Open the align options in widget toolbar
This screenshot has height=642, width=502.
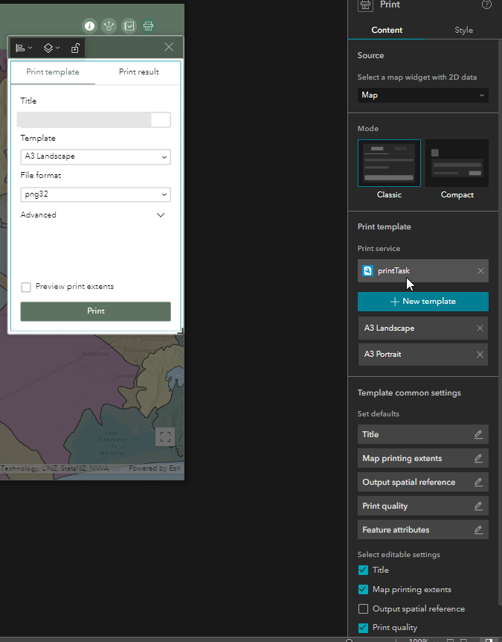24,48
